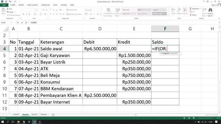Add a new sheet with the plus icon
The image size is (221, 124).
click(x=53, y=115)
